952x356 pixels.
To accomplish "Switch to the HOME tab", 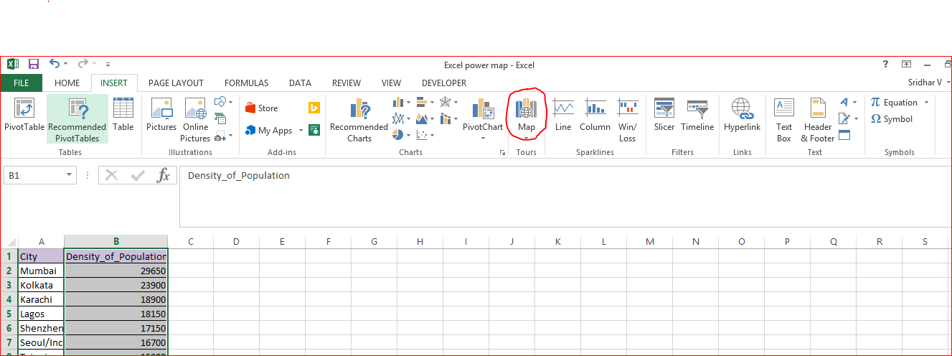I will coord(67,83).
